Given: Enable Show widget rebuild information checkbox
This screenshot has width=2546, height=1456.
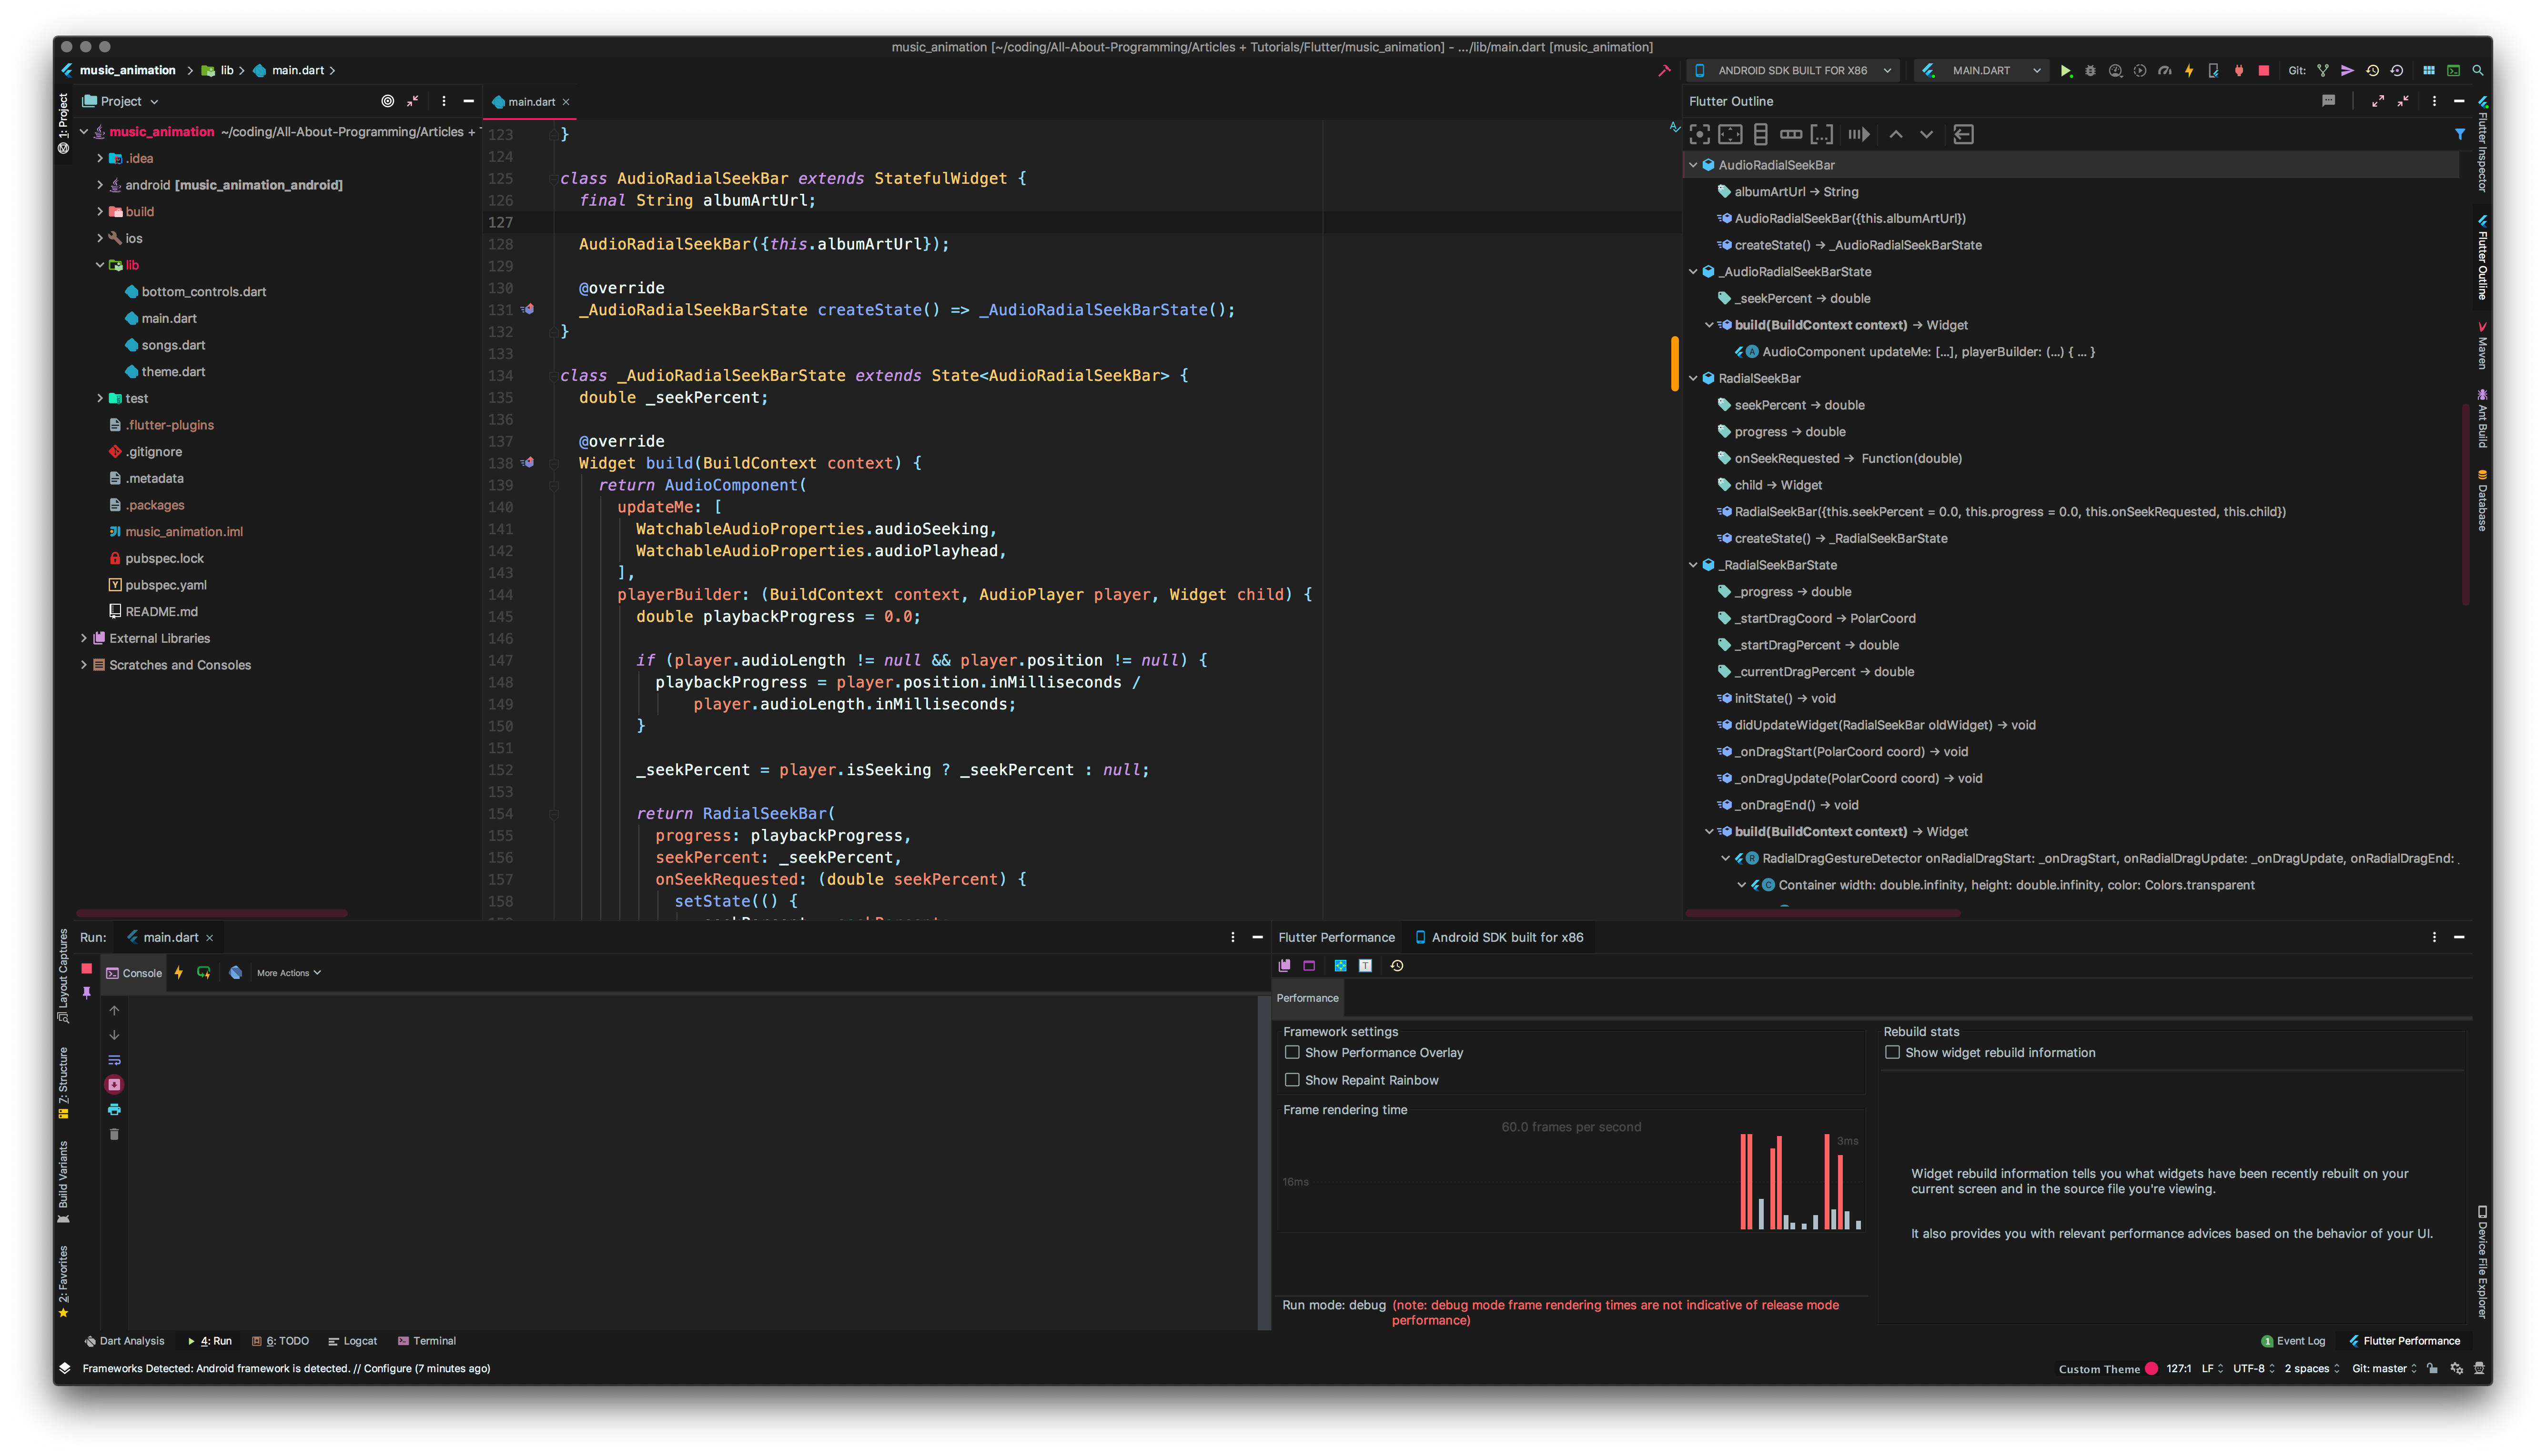Looking at the screenshot, I should (1892, 1052).
